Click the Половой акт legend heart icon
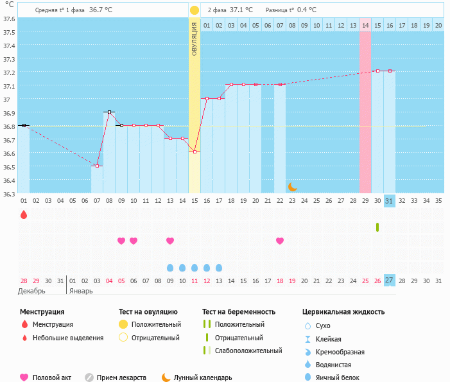Screen dimensions: 450x382 (24, 378)
